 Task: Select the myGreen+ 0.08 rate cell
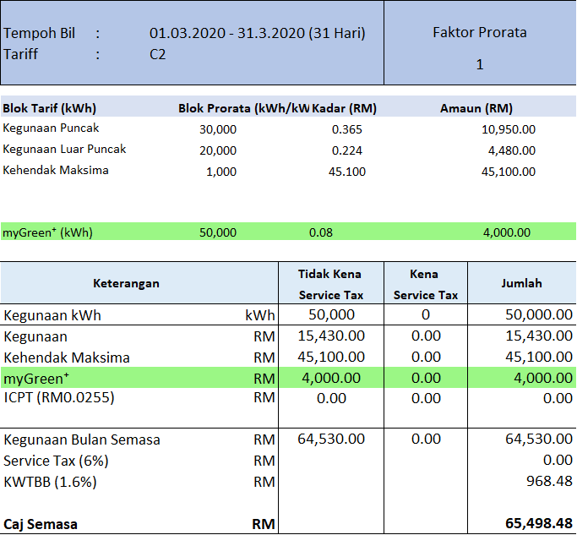coord(321,232)
